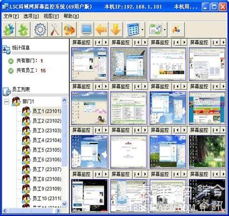
Task: Click tab scroll left arrow above beach umbrella thumbnail
Action: point(99,87)
